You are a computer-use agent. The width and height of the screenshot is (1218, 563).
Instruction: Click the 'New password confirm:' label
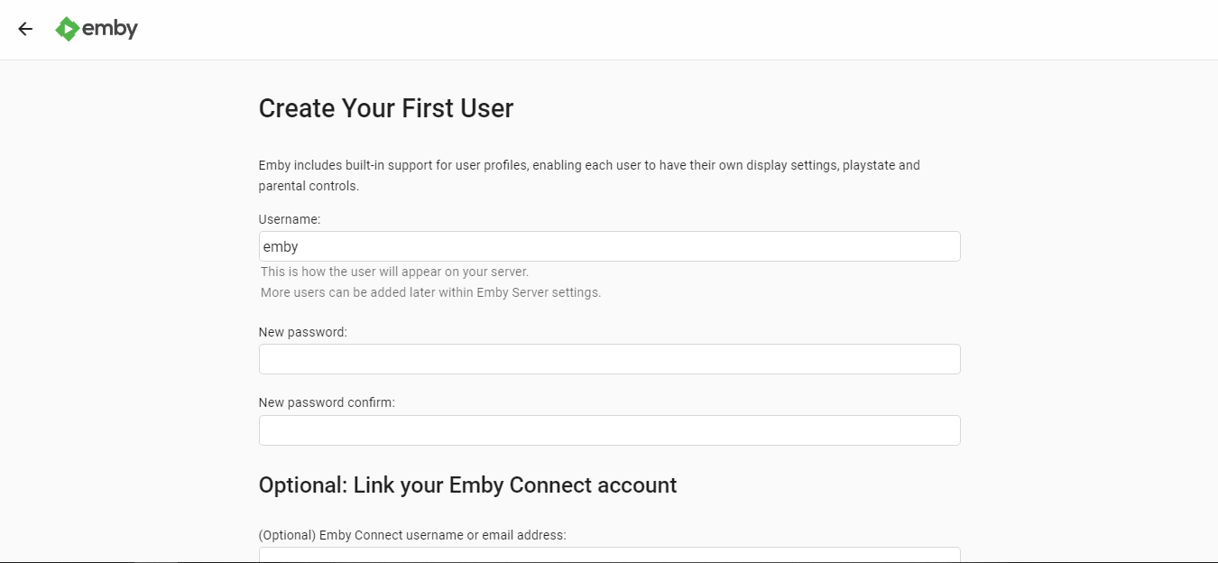point(327,402)
